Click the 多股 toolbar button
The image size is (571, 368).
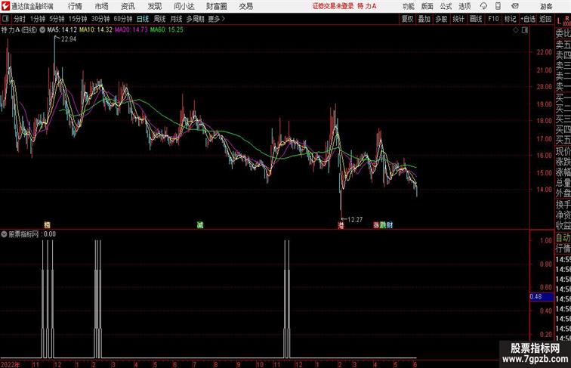click(441, 19)
